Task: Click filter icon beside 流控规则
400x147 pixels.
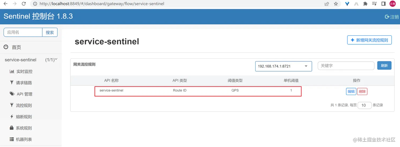Action: 12,105
